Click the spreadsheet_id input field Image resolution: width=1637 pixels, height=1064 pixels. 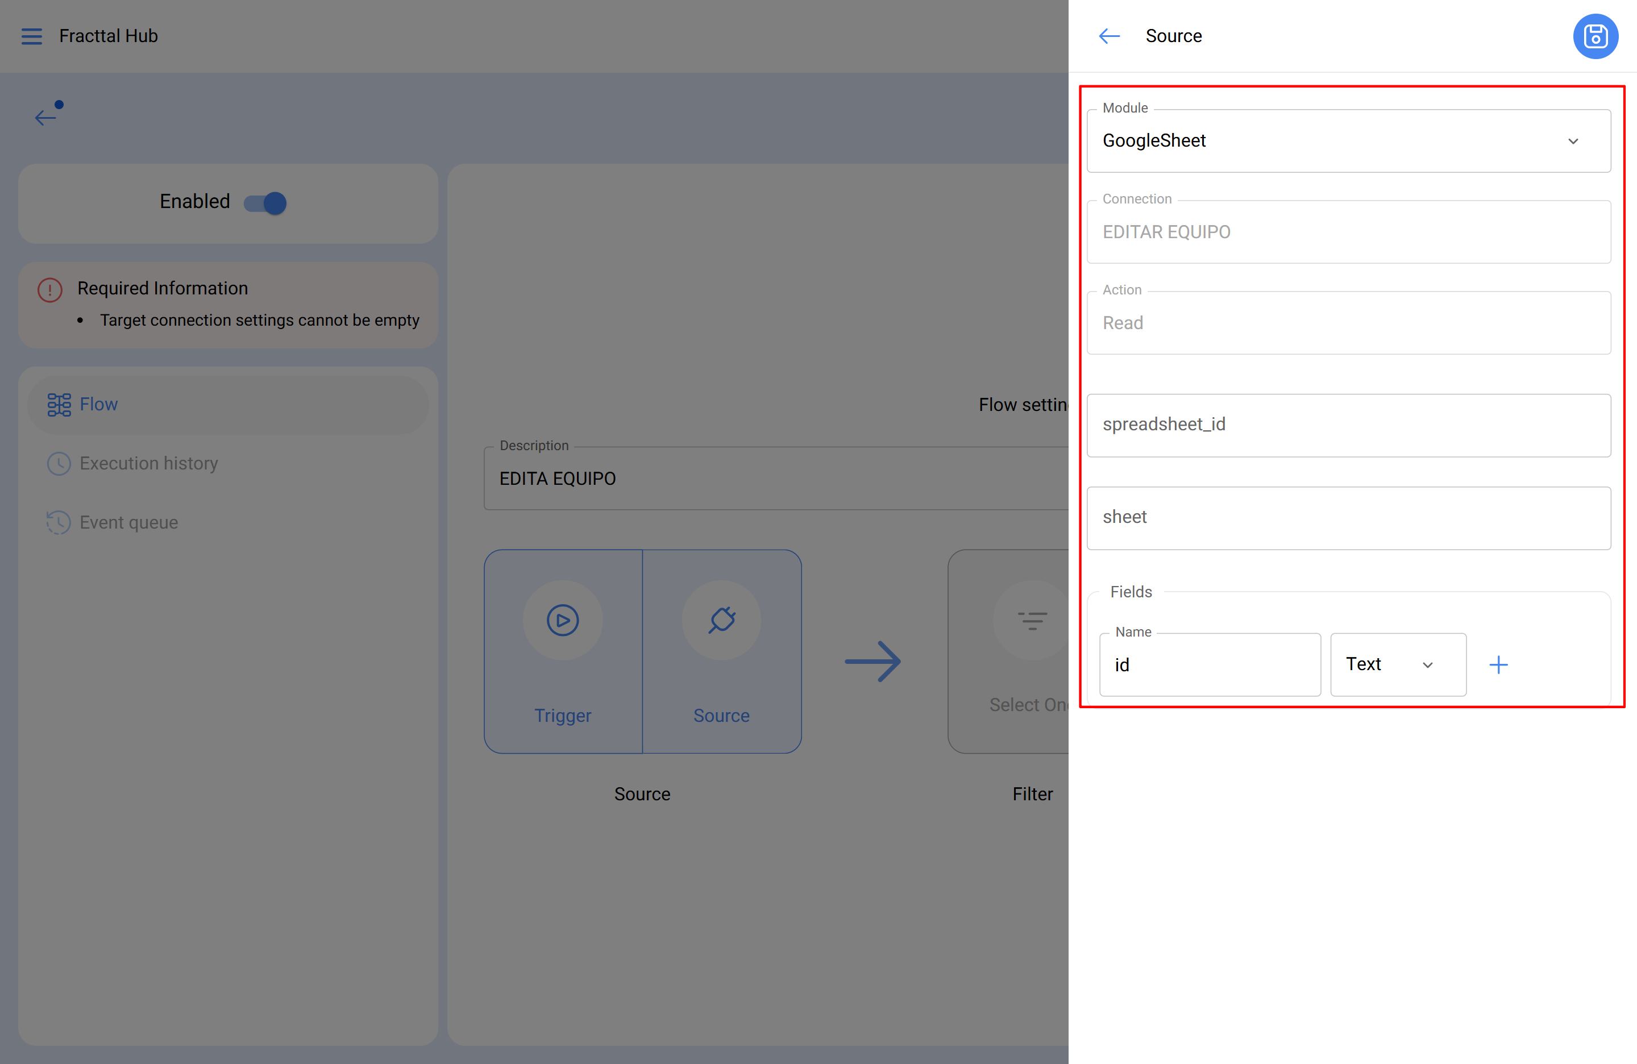(x=1348, y=425)
